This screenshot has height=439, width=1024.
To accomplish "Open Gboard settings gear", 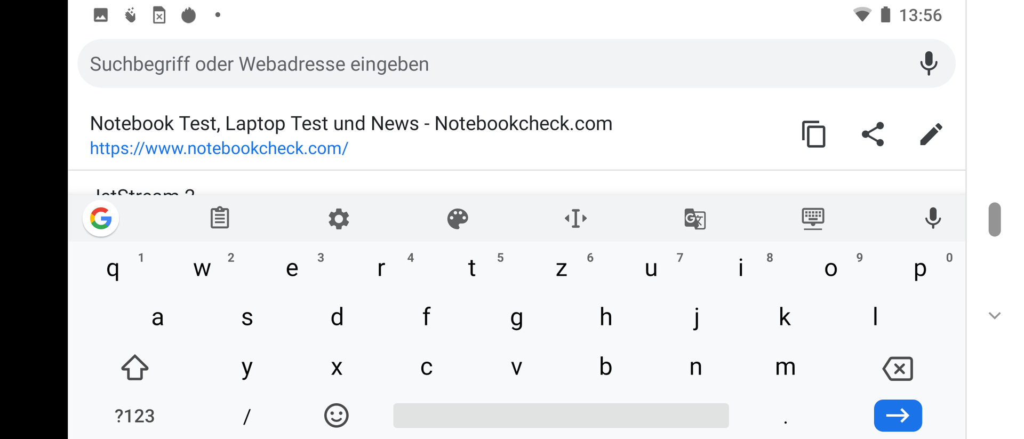I will click(339, 219).
